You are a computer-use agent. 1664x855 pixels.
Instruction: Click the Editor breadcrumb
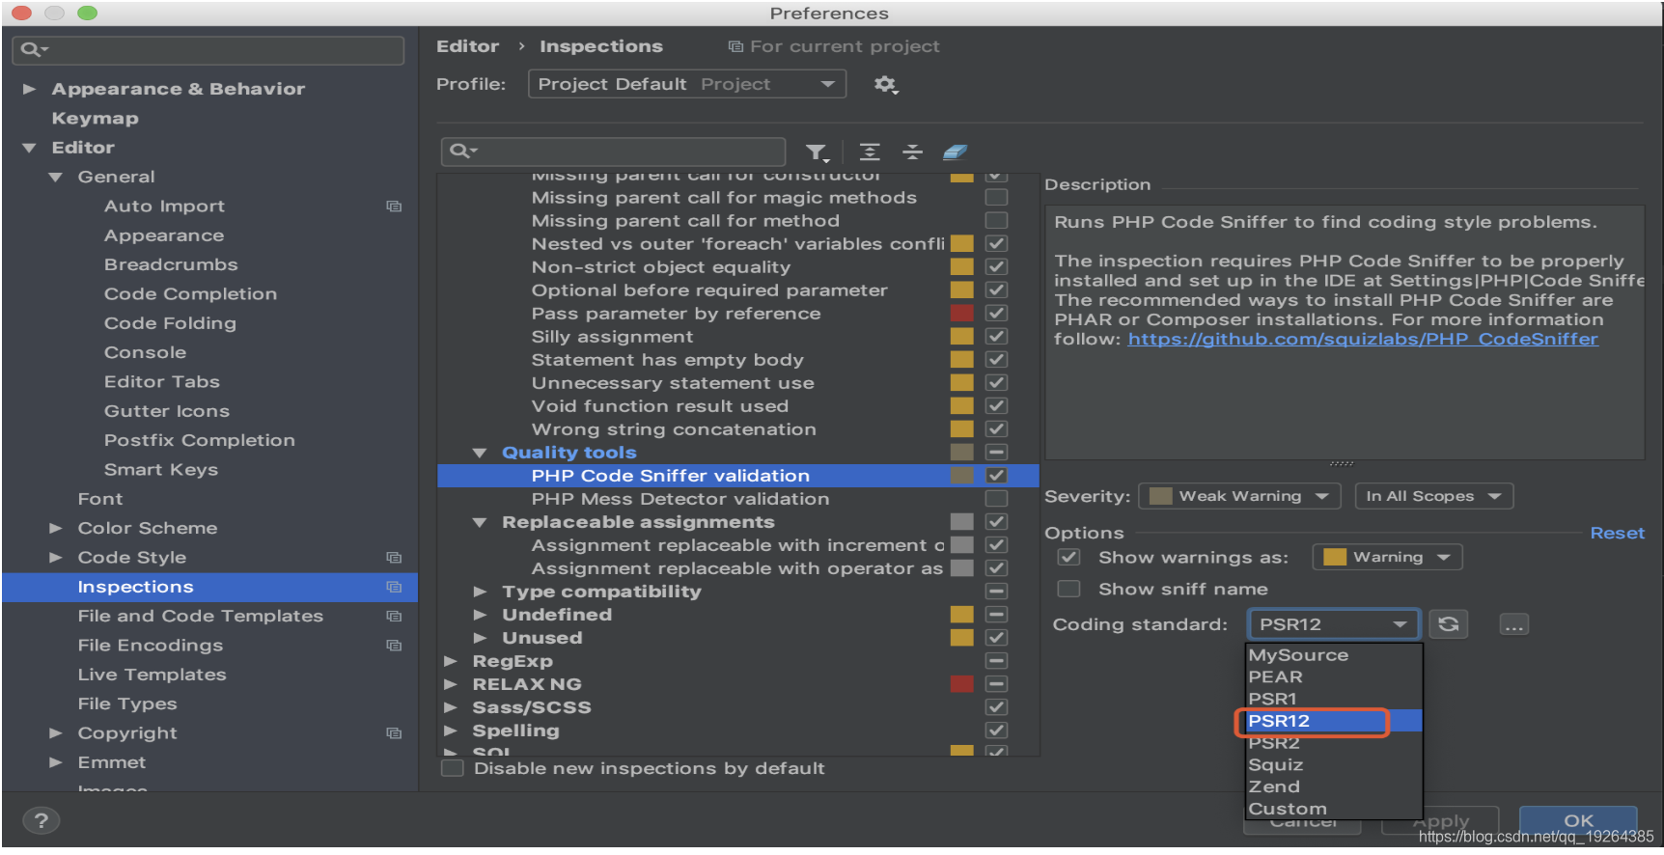point(468,46)
